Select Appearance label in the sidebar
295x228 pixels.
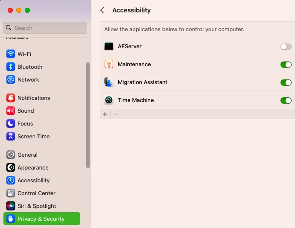33,168
